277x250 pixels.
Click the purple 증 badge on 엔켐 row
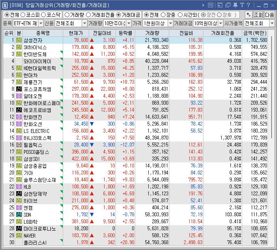(x=19, y=208)
